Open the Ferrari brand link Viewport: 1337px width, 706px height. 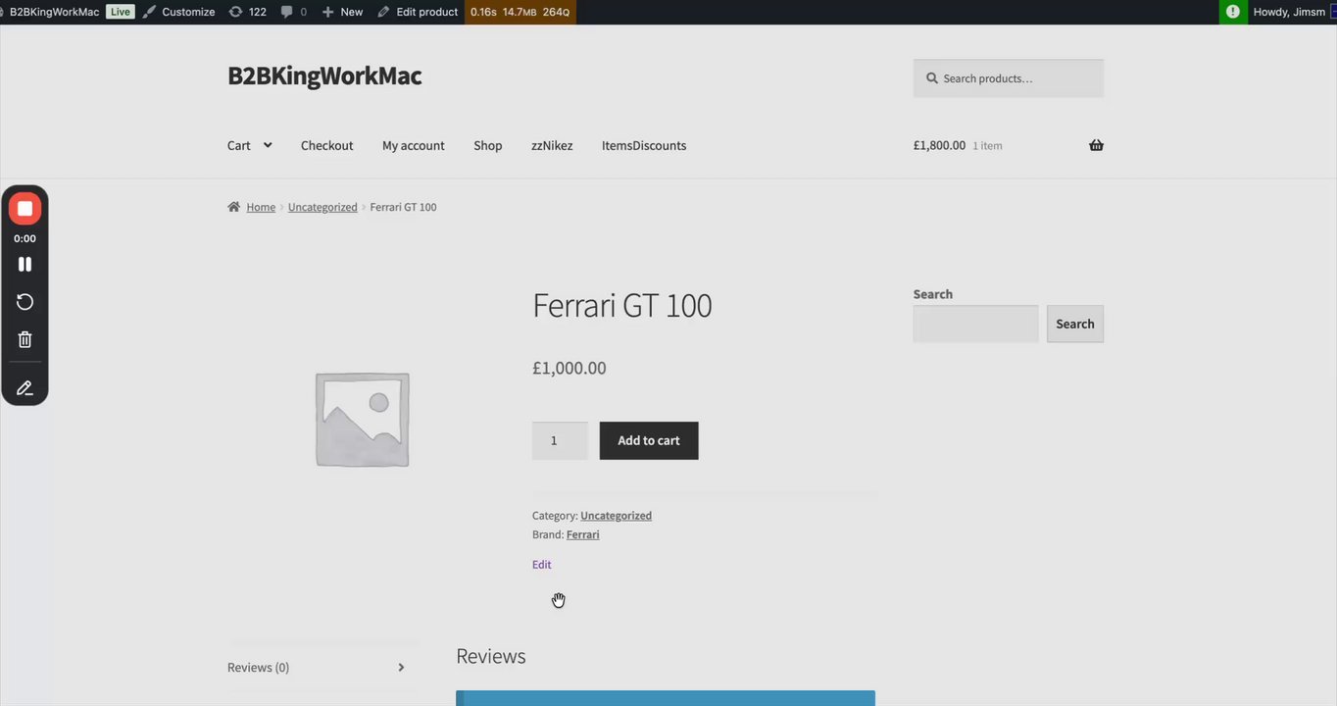pos(582,534)
